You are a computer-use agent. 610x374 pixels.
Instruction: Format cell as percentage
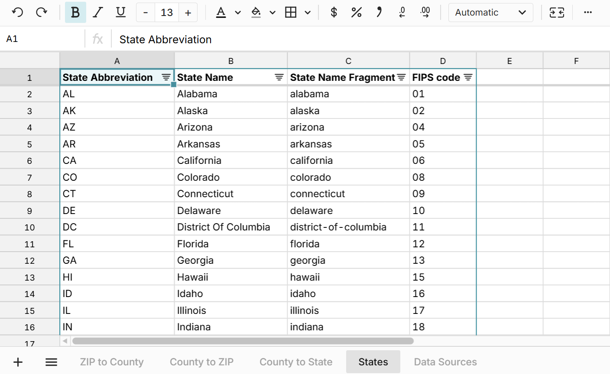click(x=356, y=12)
